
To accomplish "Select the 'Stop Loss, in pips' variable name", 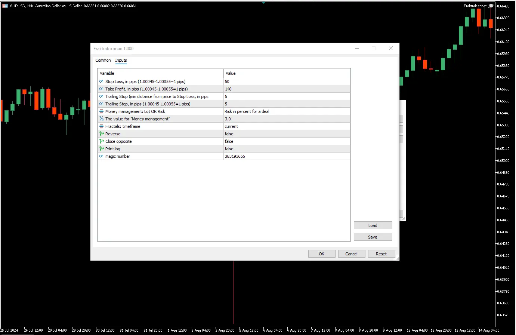I will pos(145,82).
